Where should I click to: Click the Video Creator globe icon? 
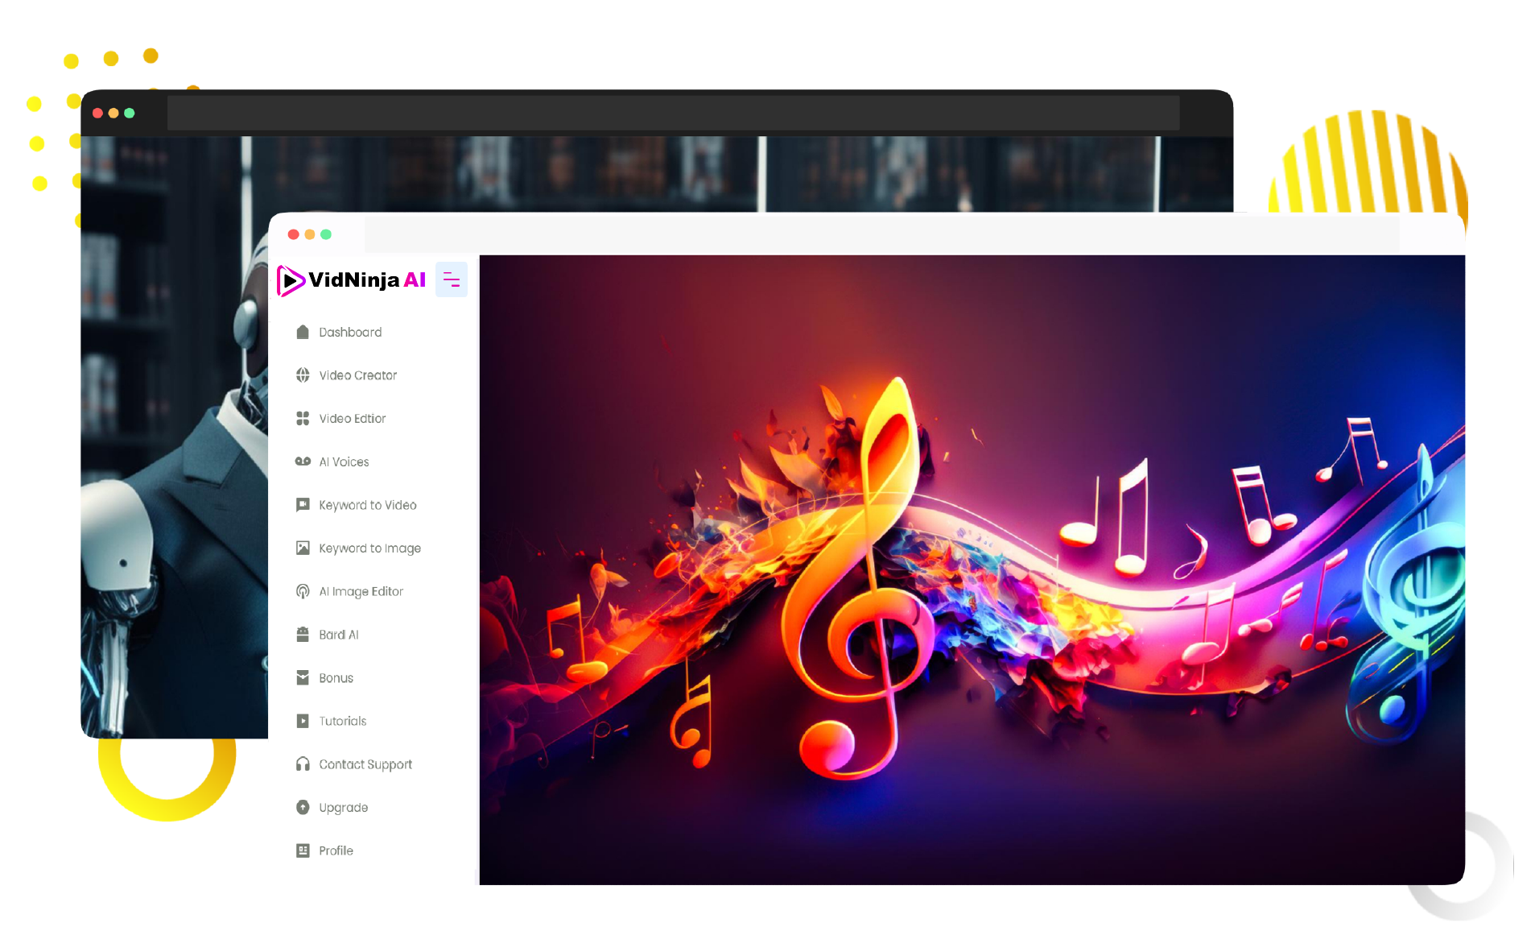303,375
